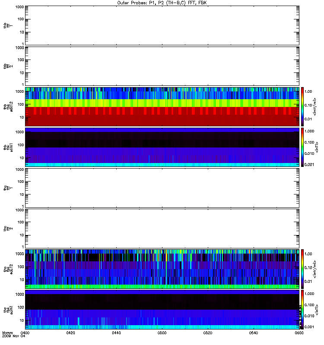This screenshot has height=345, width=324.
Task: Click the 2009 Nov 04 date label
Action: click(14, 336)
